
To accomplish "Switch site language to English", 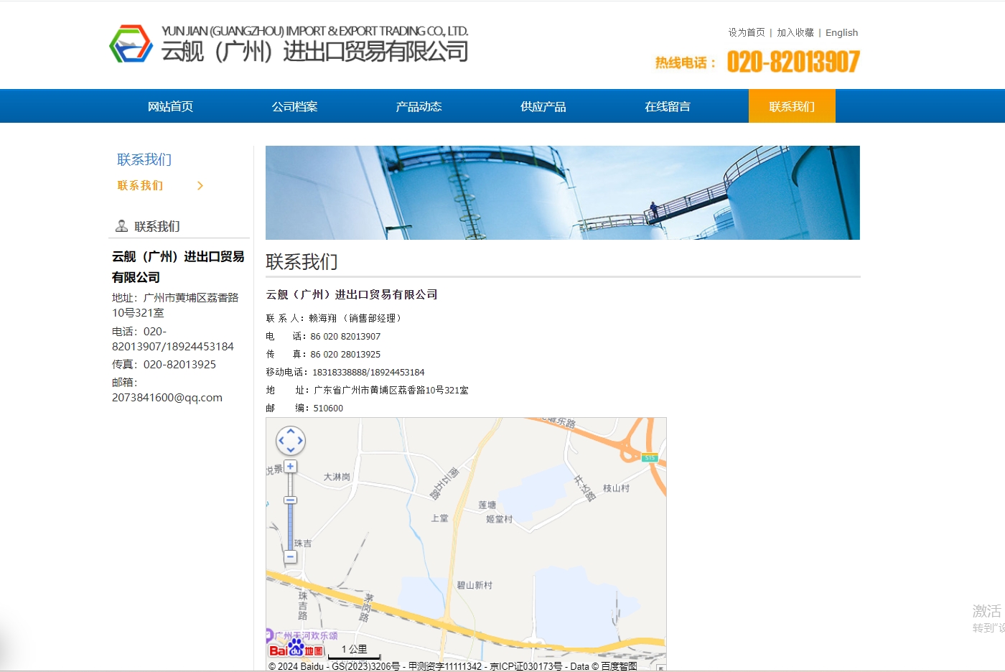I will click(841, 32).
